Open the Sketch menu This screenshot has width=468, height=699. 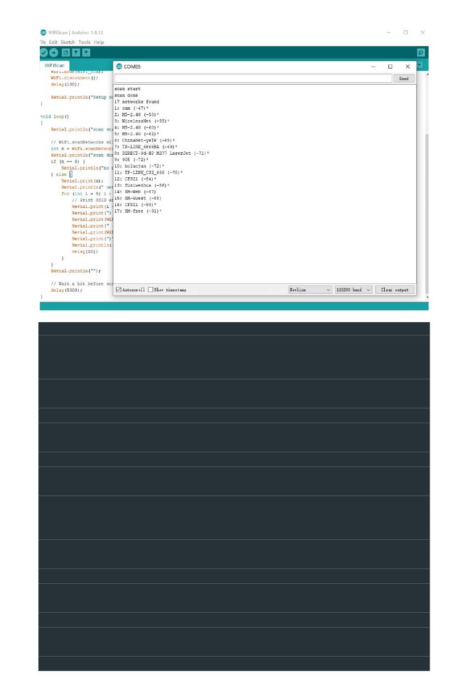pyautogui.click(x=67, y=42)
